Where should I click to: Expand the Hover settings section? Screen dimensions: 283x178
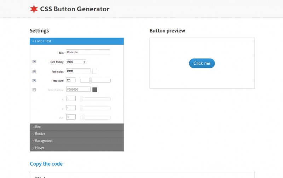[77, 148]
